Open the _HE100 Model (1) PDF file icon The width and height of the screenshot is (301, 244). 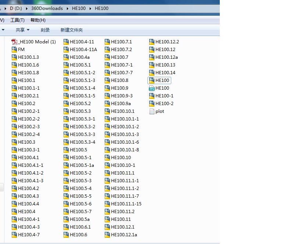[15, 42]
